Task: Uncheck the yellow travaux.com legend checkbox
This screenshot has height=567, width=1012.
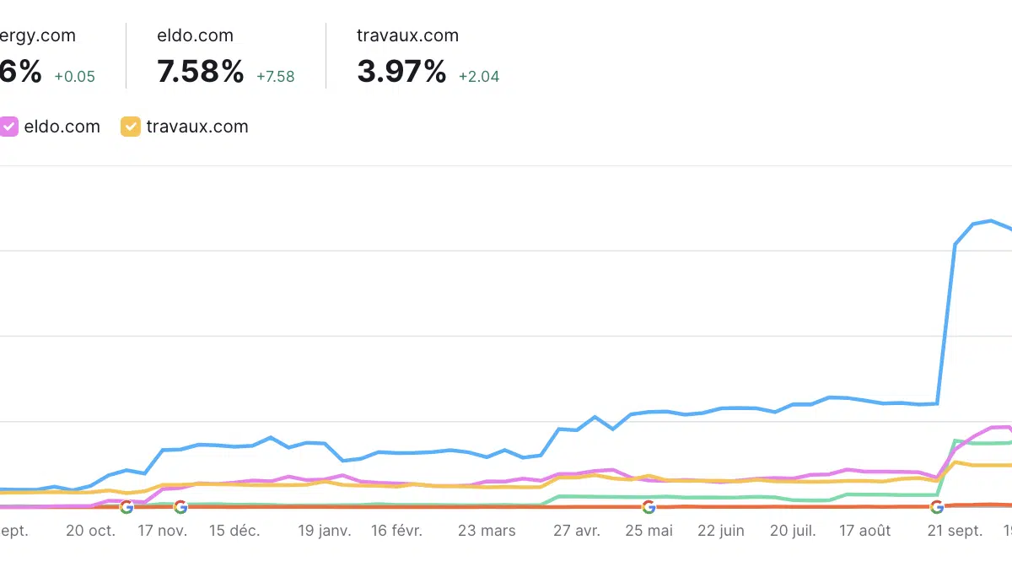Action: coord(131,127)
